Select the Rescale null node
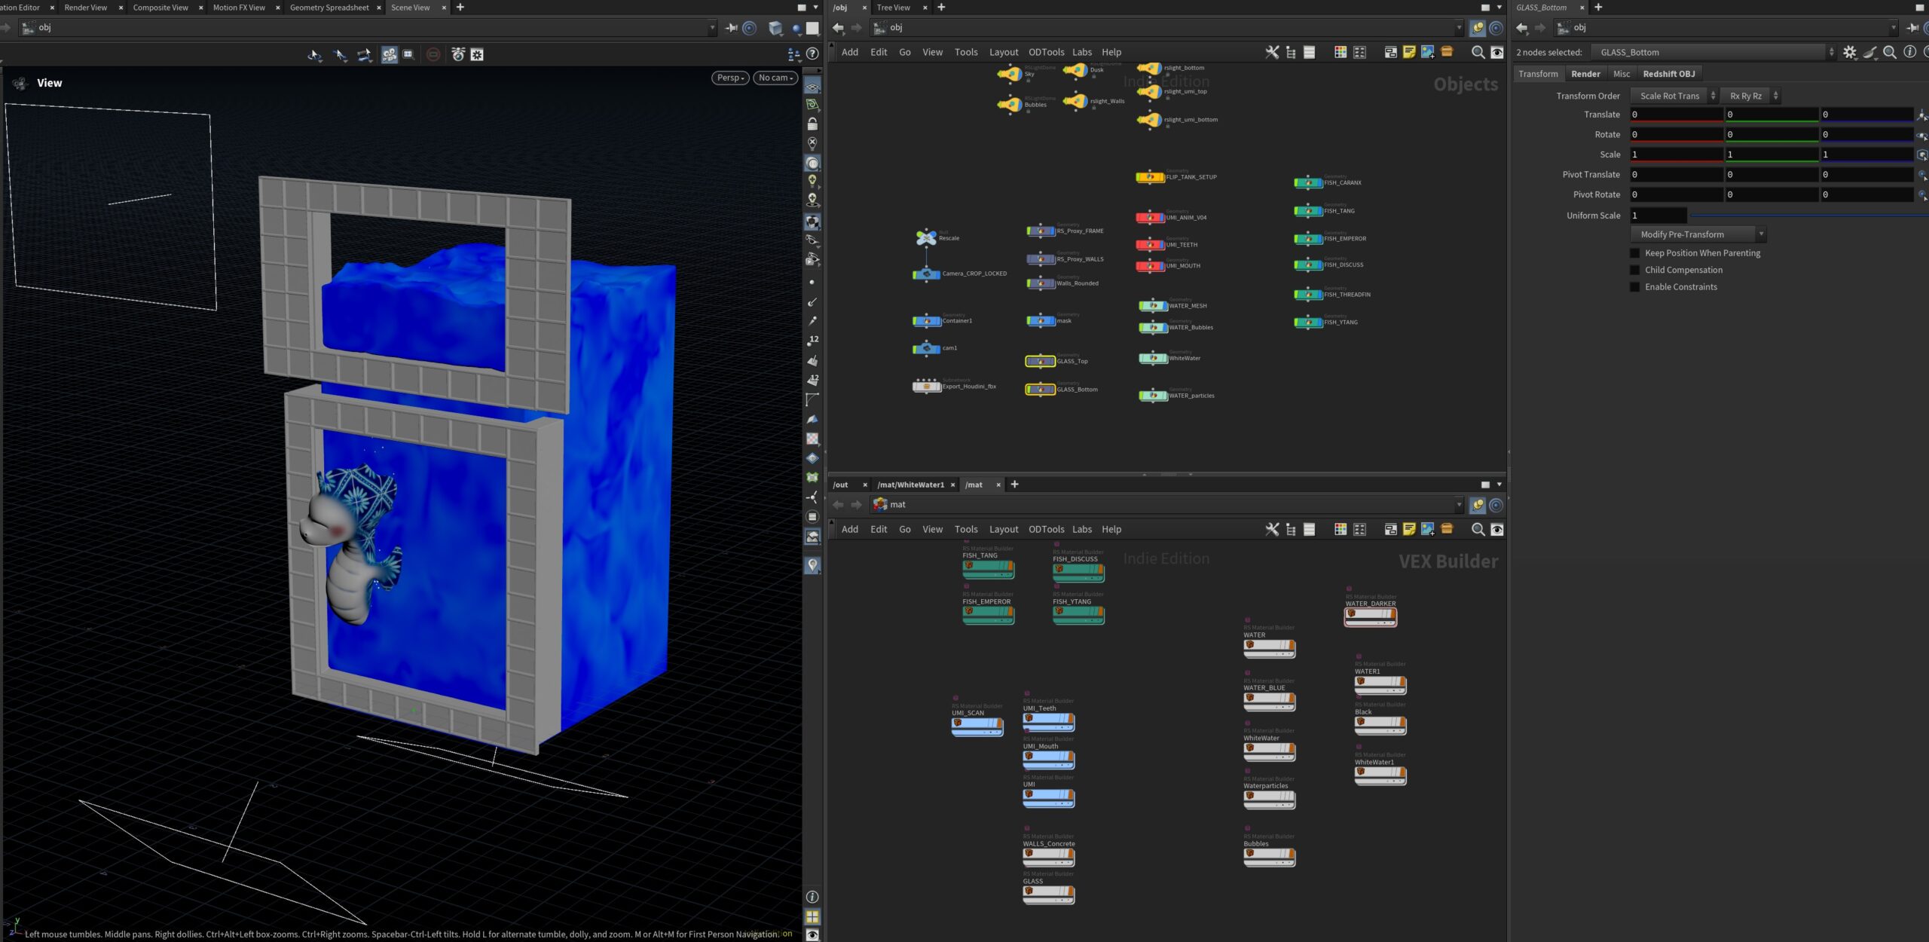Viewport: 1929px width, 942px height. click(x=926, y=237)
